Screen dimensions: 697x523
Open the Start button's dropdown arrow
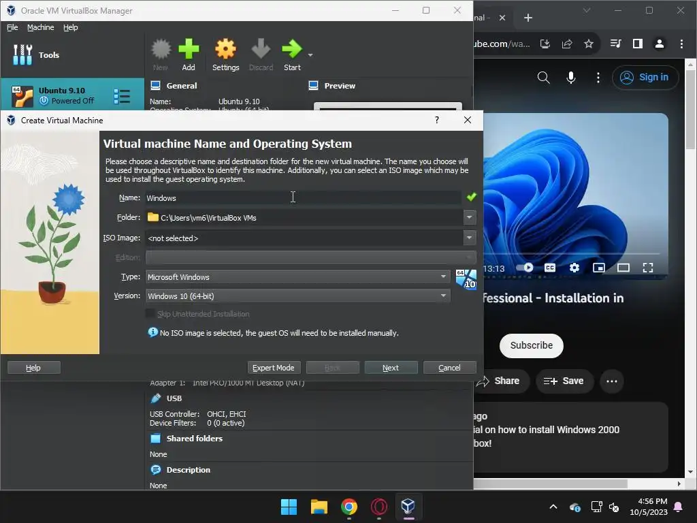(310, 55)
